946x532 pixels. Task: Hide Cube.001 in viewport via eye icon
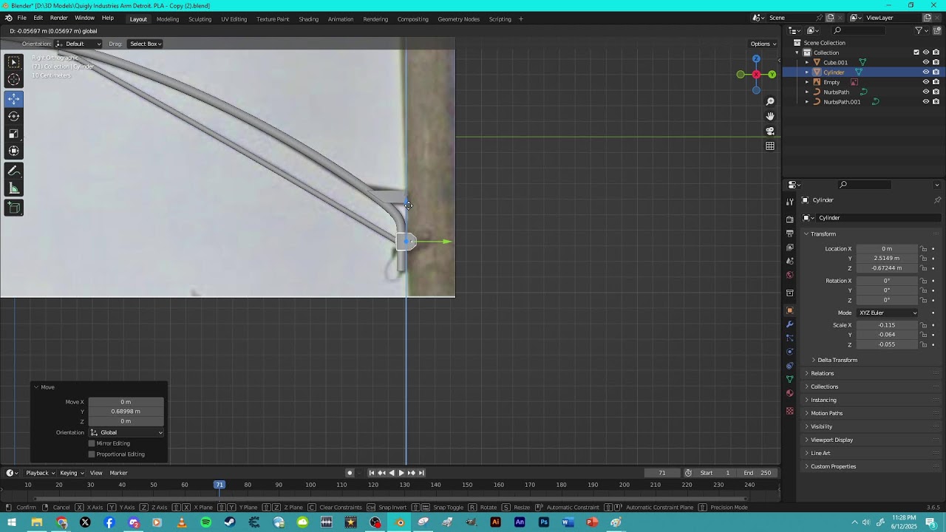pyautogui.click(x=925, y=62)
